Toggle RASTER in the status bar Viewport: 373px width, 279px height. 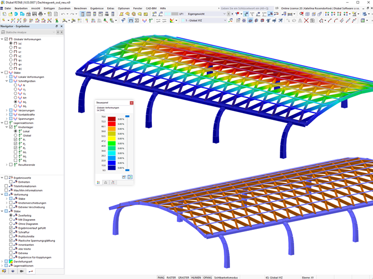pyautogui.click(x=171, y=277)
